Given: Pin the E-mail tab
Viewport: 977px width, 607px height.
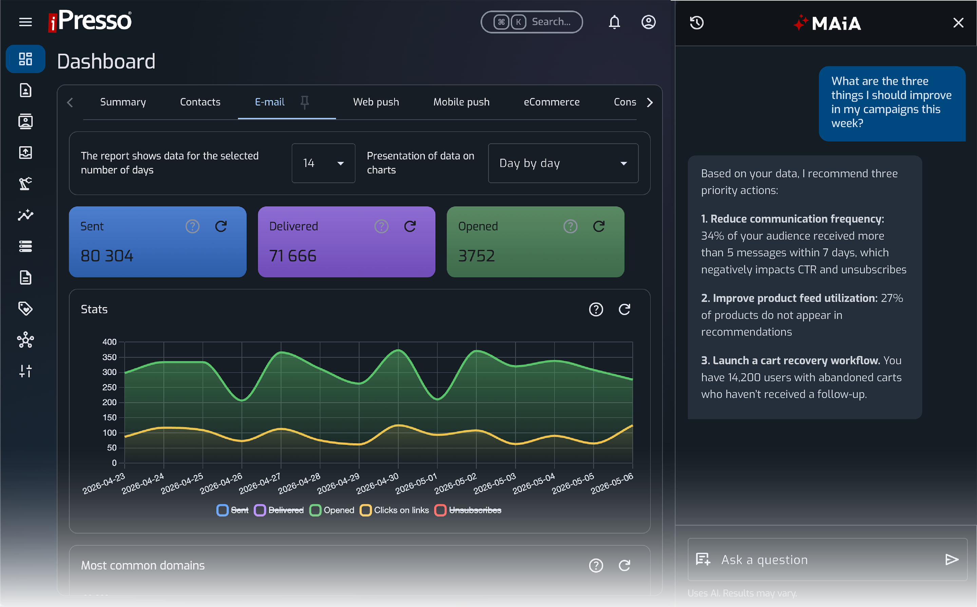Looking at the screenshot, I should point(305,102).
